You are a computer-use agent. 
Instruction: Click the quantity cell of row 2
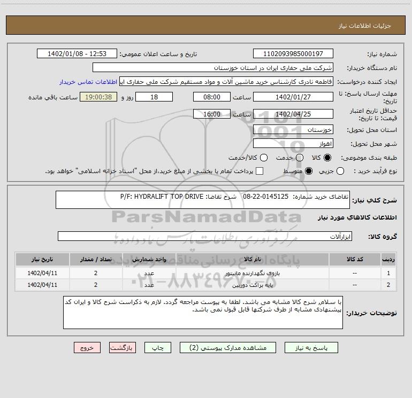[x=96, y=285]
